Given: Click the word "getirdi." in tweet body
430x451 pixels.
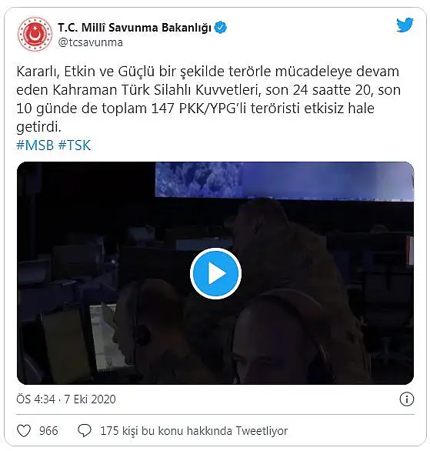Looking at the screenshot, I should point(38,127).
